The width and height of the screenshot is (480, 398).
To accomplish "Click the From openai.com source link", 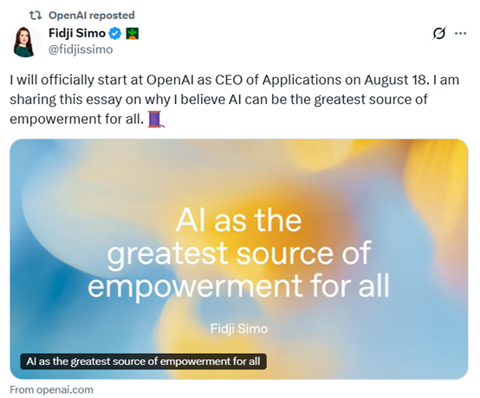I will coord(51,389).
